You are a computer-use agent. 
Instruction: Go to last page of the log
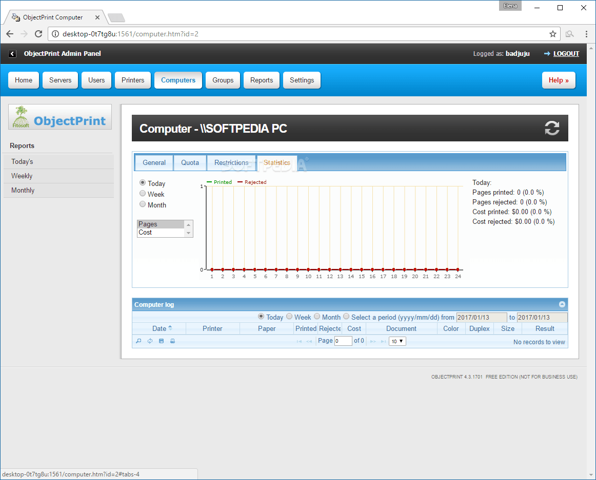pos(383,341)
